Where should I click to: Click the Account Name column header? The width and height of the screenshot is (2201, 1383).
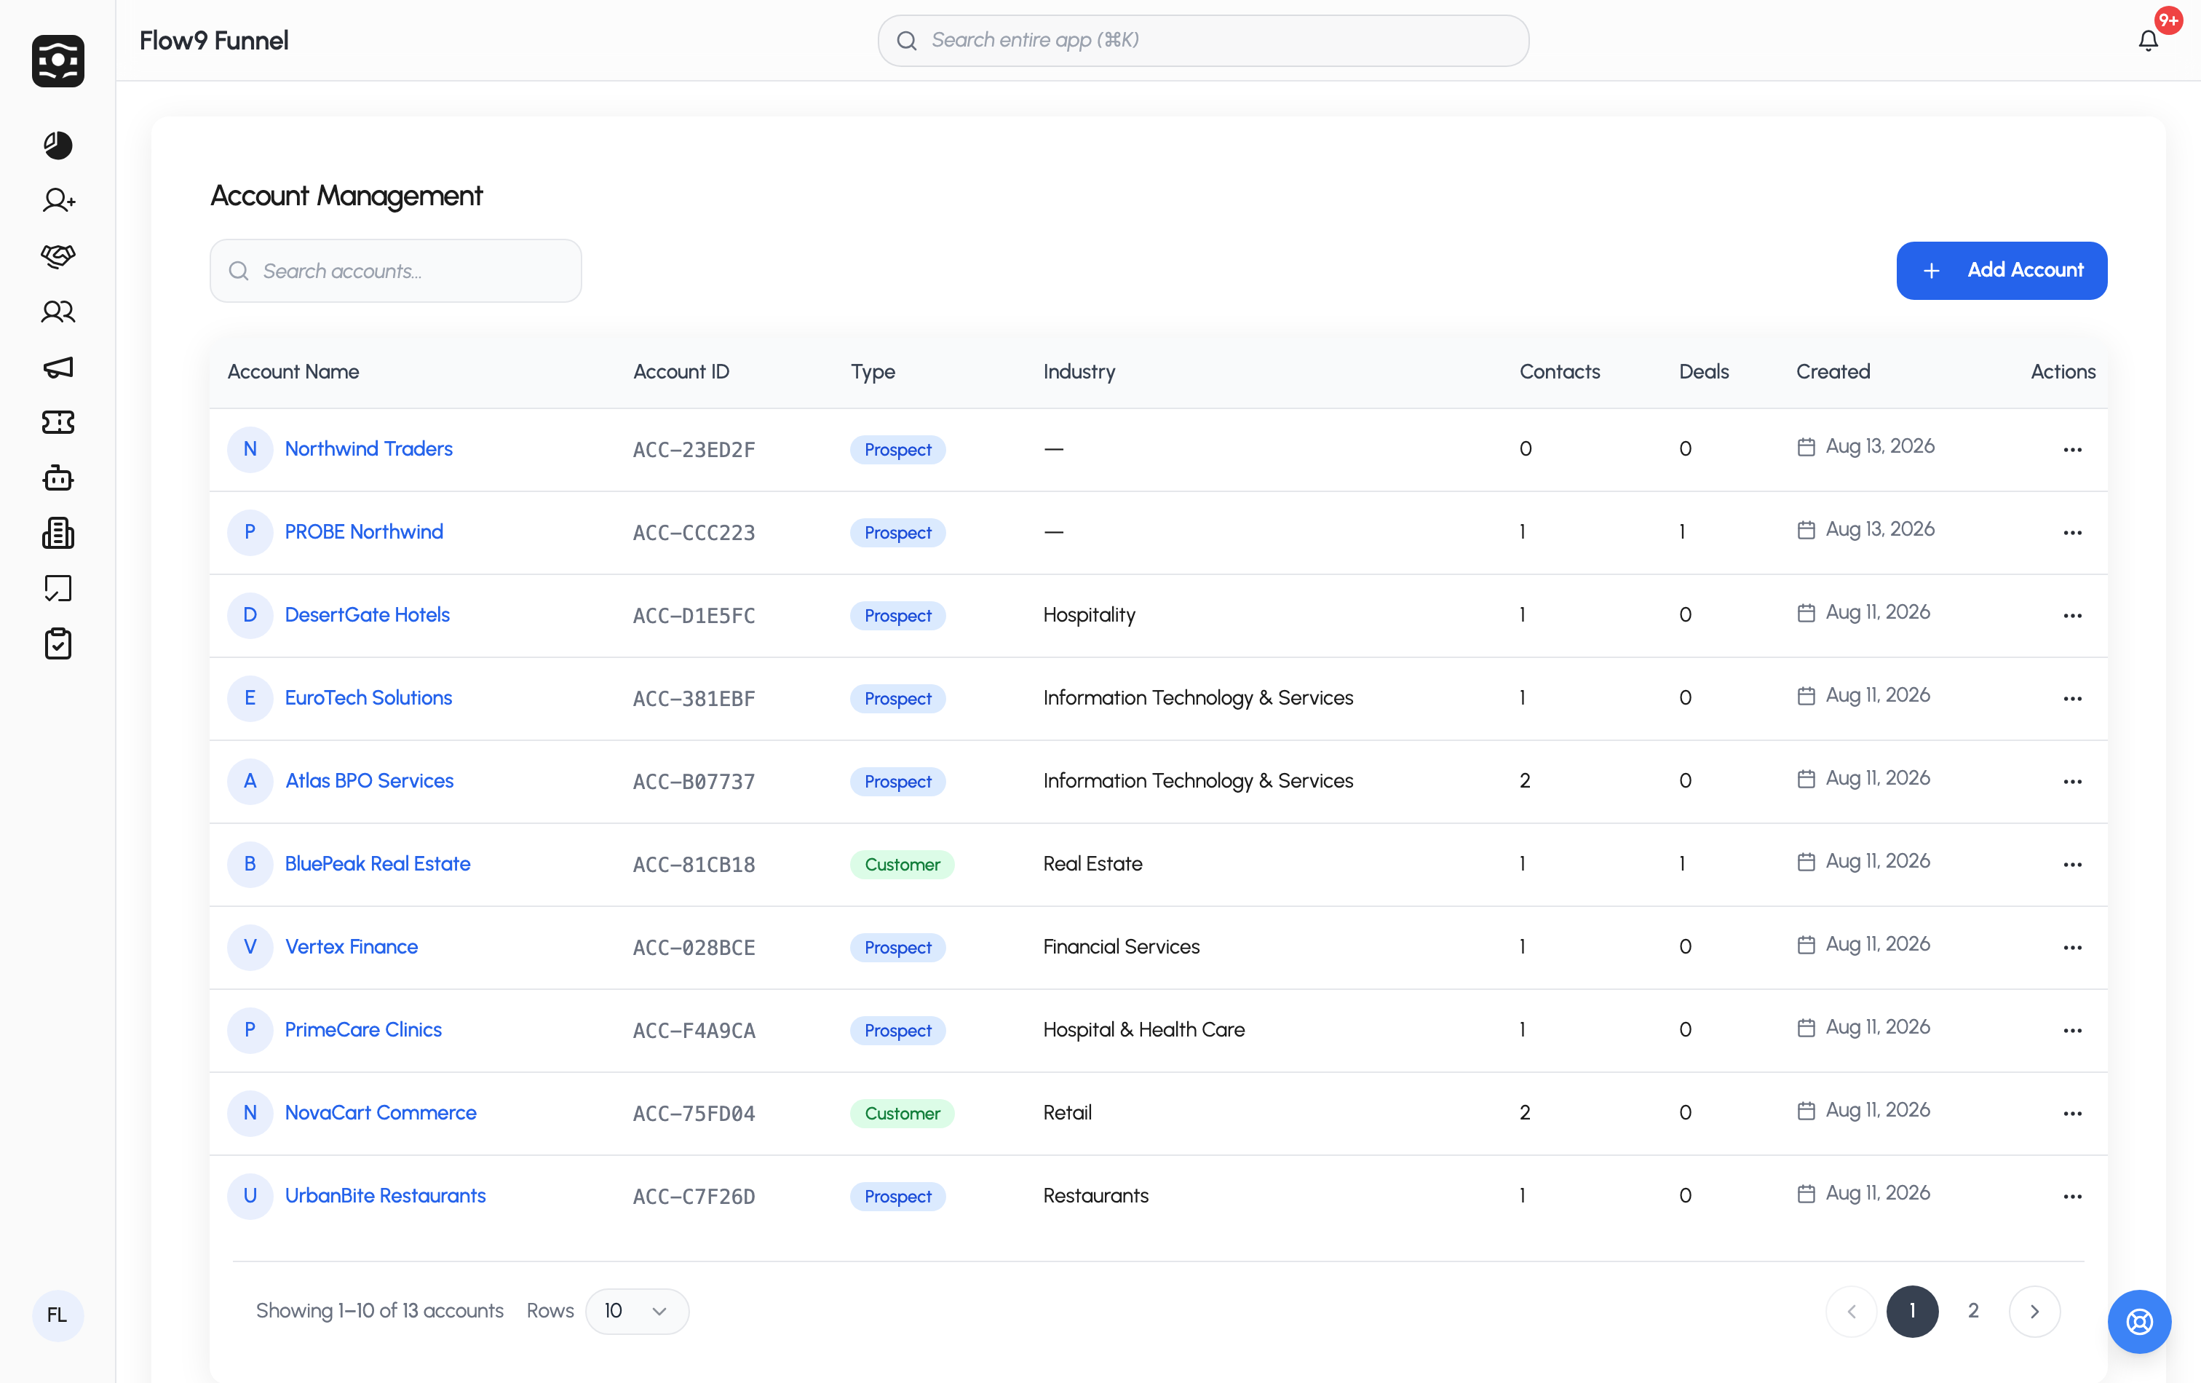point(293,372)
